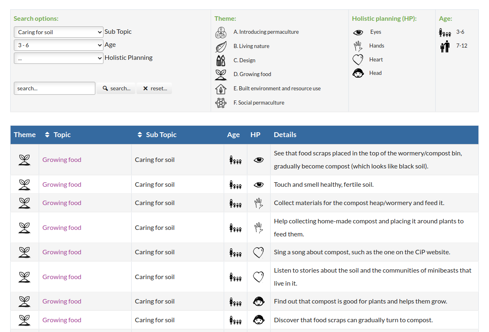This screenshot has height=332, width=489.
Task: Open the first Growing food topic link
Action: pyautogui.click(x=62, y=160)
